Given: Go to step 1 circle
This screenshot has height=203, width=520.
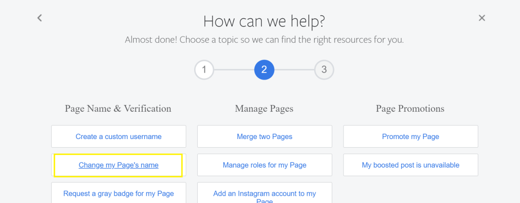Looking at the screenshot, I should pos(204,70).
